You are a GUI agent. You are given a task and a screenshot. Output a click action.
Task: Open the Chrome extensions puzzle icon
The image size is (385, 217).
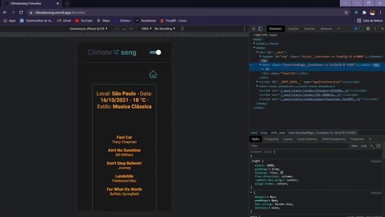(365, 13)
